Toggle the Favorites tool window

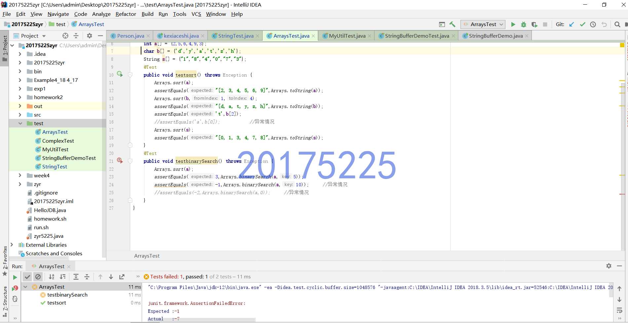pos(5,261)
